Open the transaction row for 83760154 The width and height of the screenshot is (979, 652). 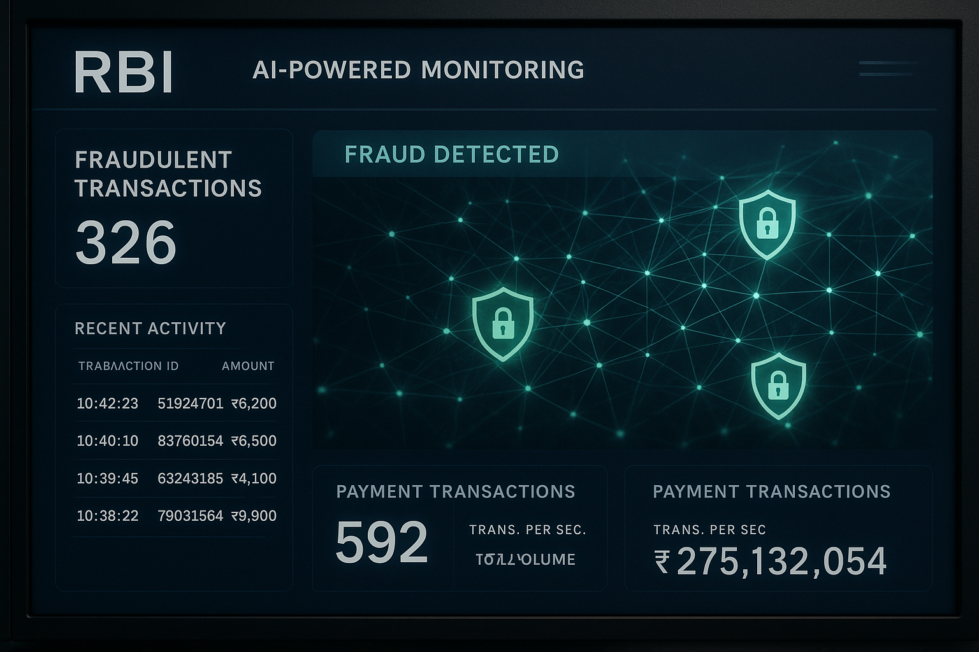click(x=176, y=441)
